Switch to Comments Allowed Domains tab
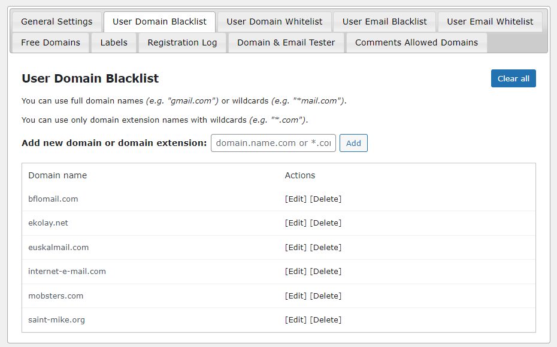The image size is (557, 347). tap(416, 42)
